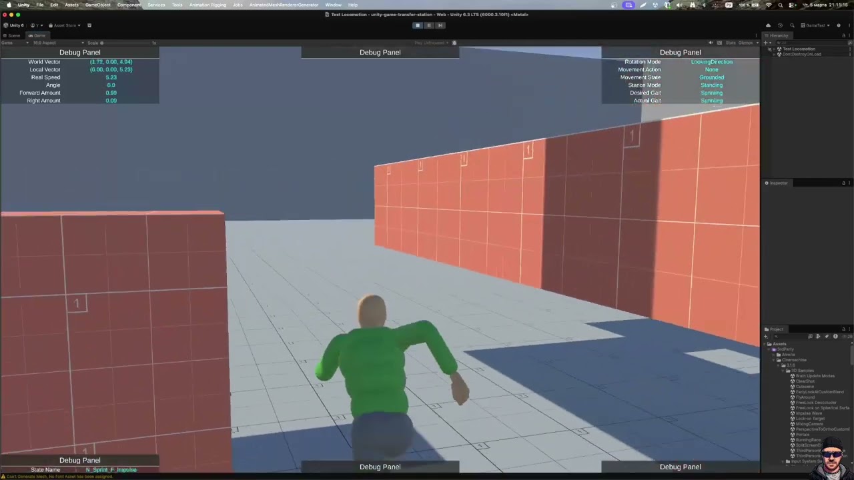Open the account dropdown in toolbar
The image size is (854, 480).
tap(37, 25)
